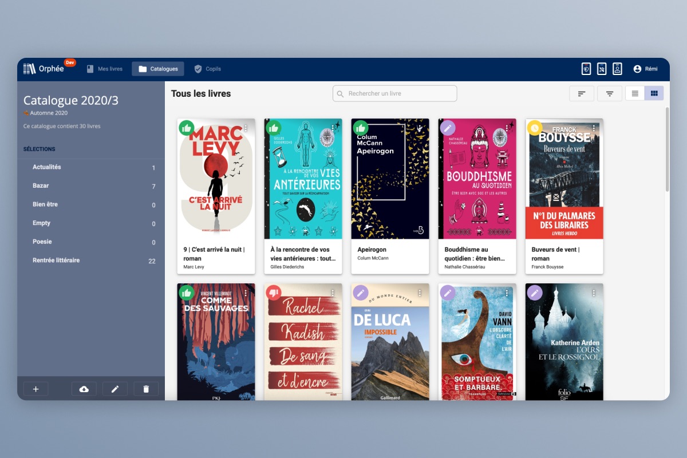This screenshot has height=458, width=687.
Task: Click the vertical scrollbar of the book grid
Action: [x=666, y=149]
